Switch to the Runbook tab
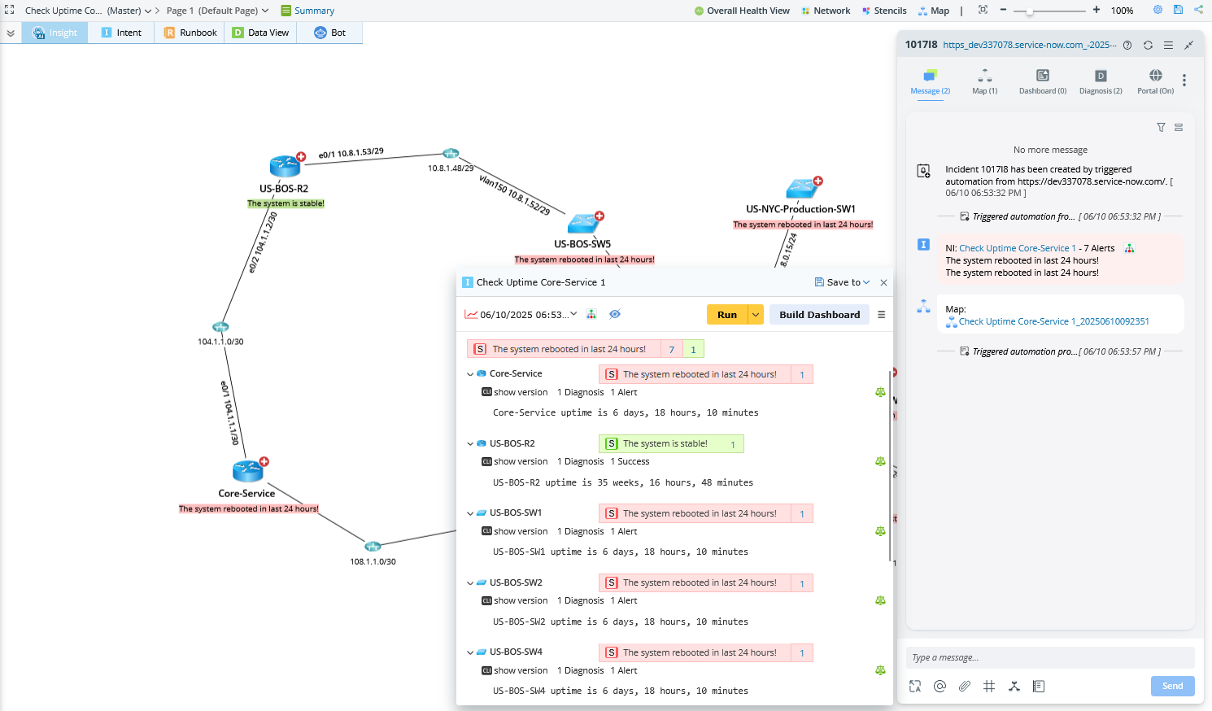 [x=190, y=33]
